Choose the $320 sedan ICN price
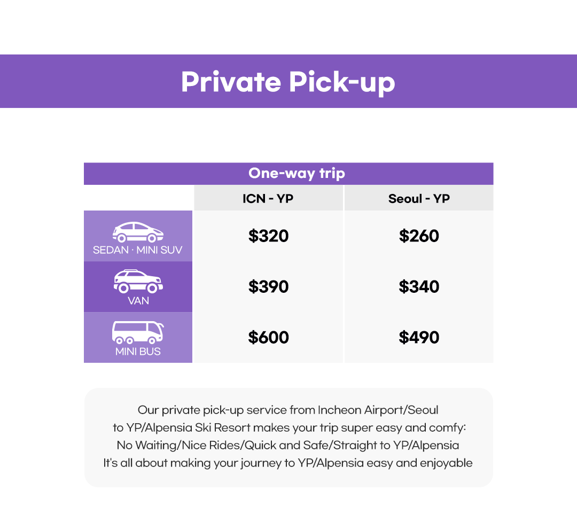 268,236
